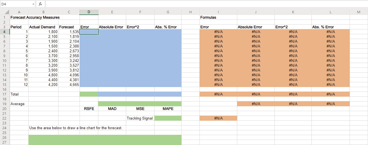Click actual demand value 2,100
The height and width of the screenshot is (145, 368).
43,36
